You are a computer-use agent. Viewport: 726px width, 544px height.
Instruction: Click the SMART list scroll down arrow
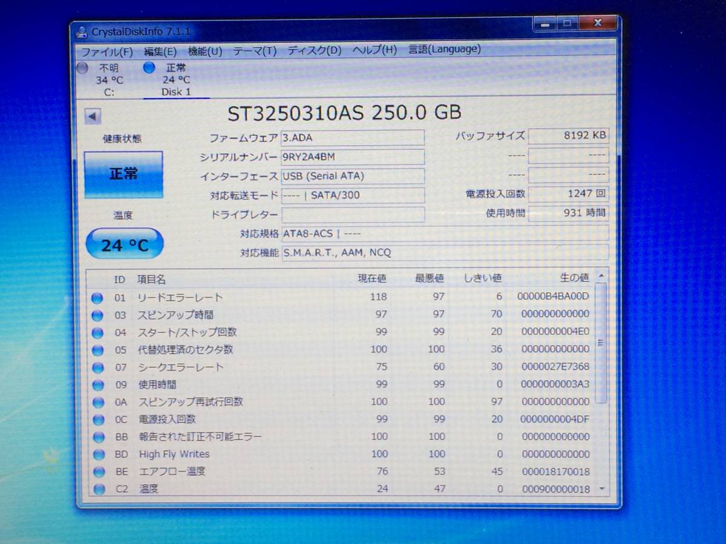click(601, 488)
